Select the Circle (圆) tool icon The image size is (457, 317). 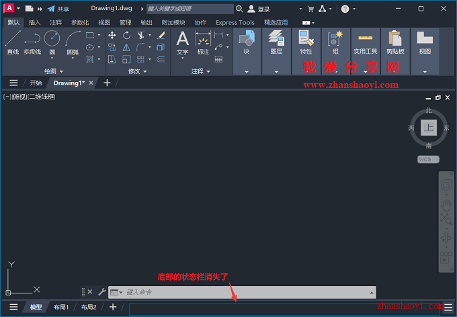pyautogui.click(x=52, y=38)
